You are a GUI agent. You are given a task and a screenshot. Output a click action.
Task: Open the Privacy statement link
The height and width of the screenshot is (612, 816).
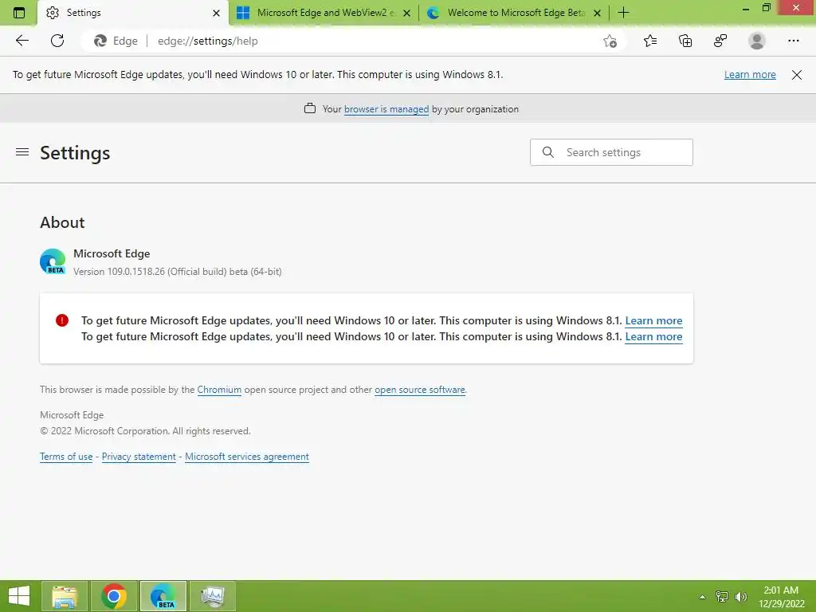click(139, 457)
